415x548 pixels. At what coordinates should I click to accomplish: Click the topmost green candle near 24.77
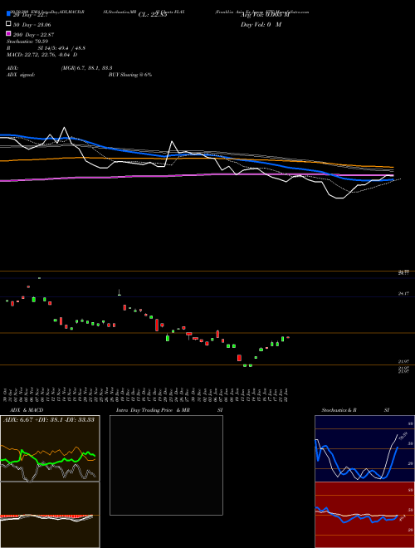coord(39,278)
